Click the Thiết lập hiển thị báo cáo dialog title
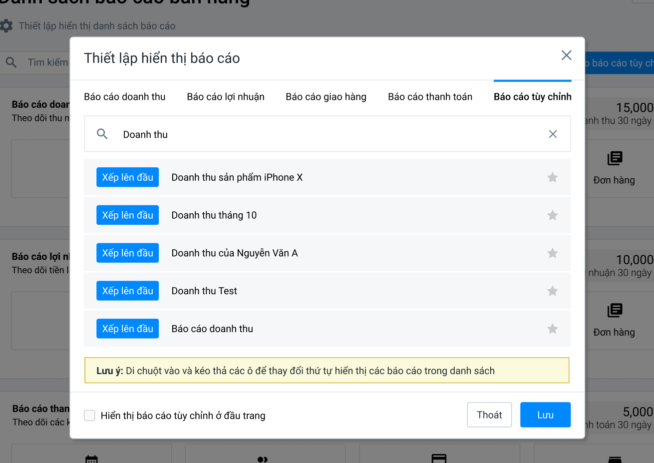This screenshot has width=654, height=463. 162,58
